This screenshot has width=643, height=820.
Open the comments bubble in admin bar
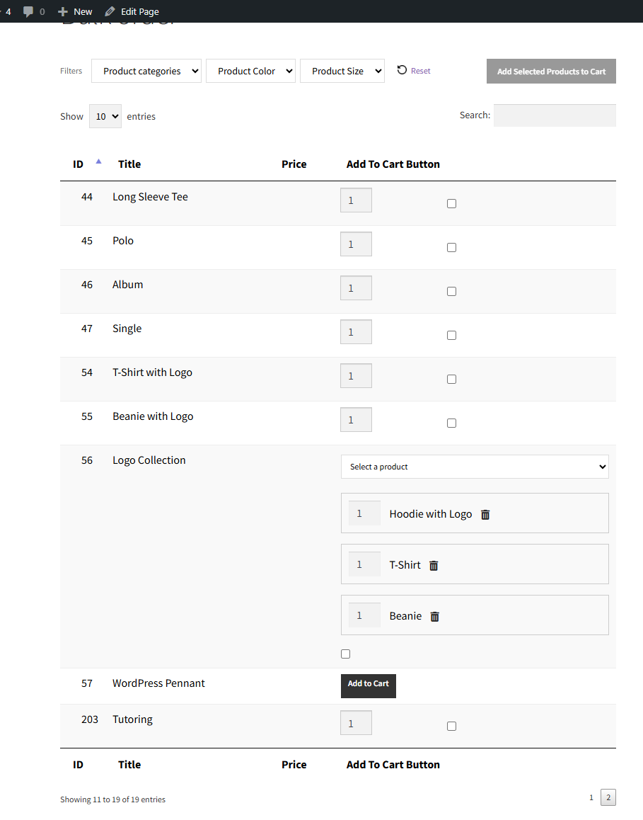pyautogui.click(x=28, y=11)
